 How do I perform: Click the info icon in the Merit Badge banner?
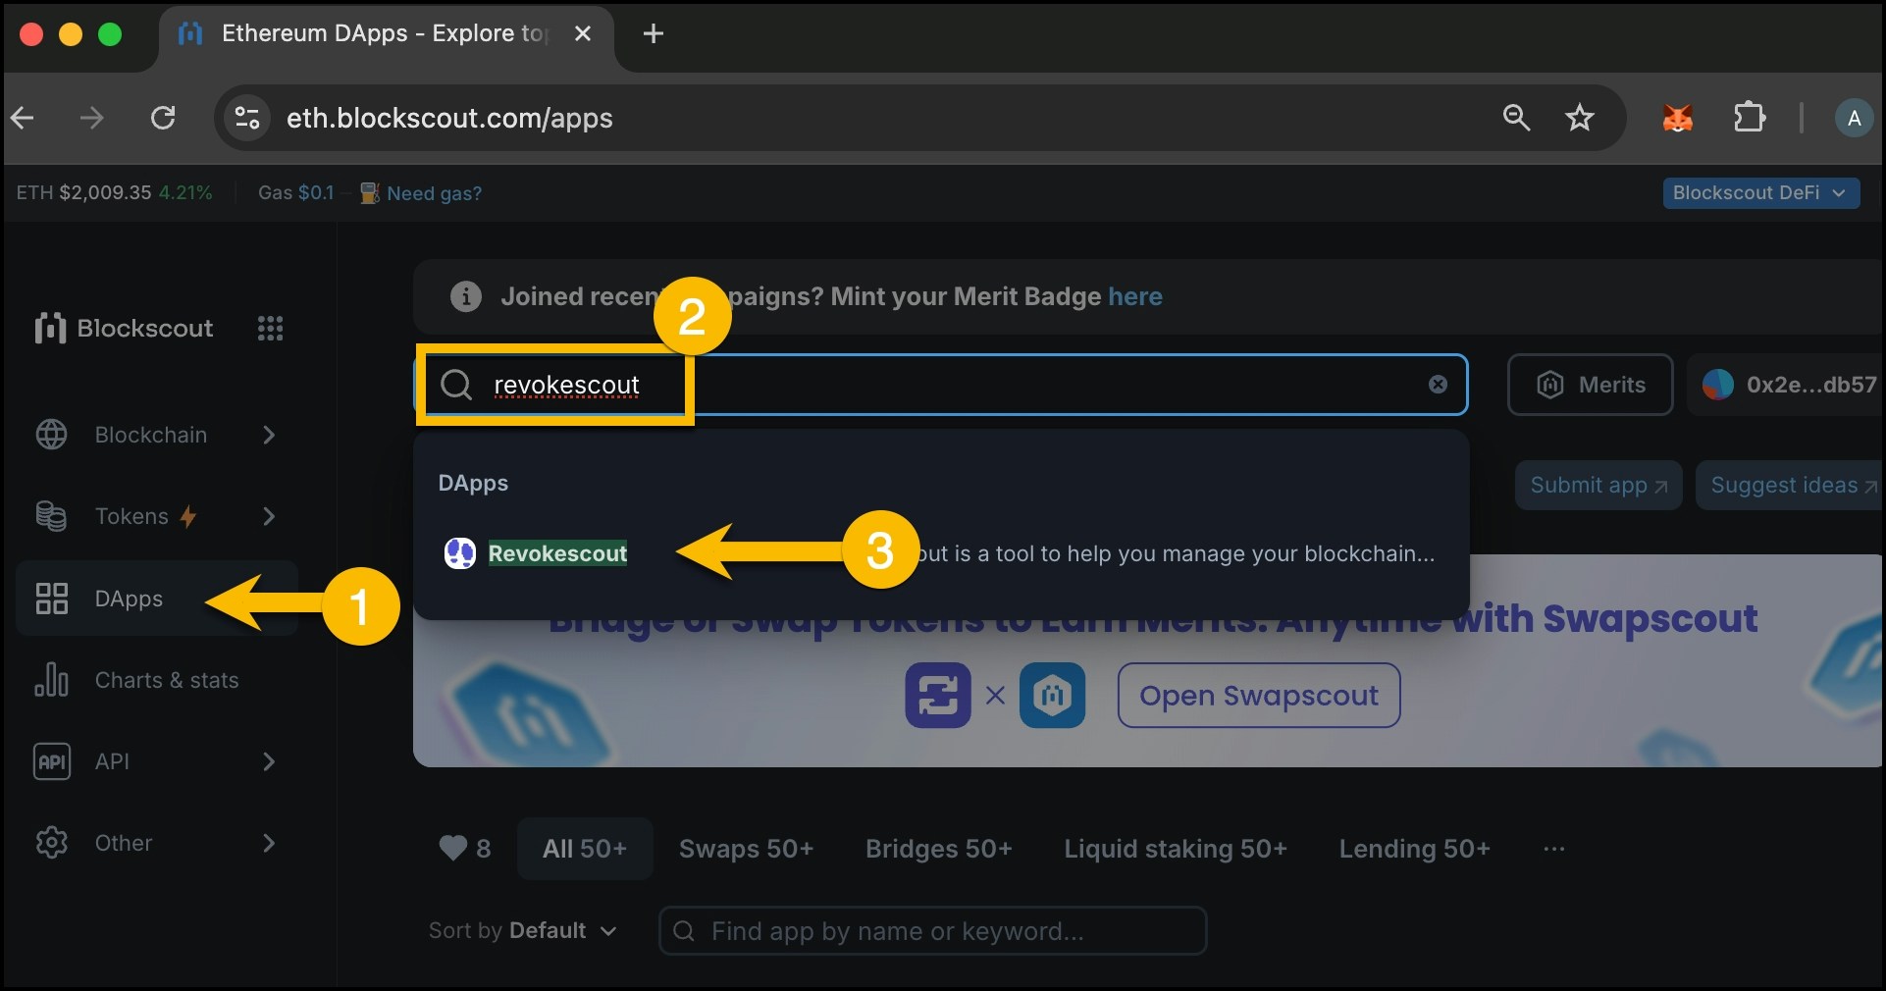(x=466, y=296)
